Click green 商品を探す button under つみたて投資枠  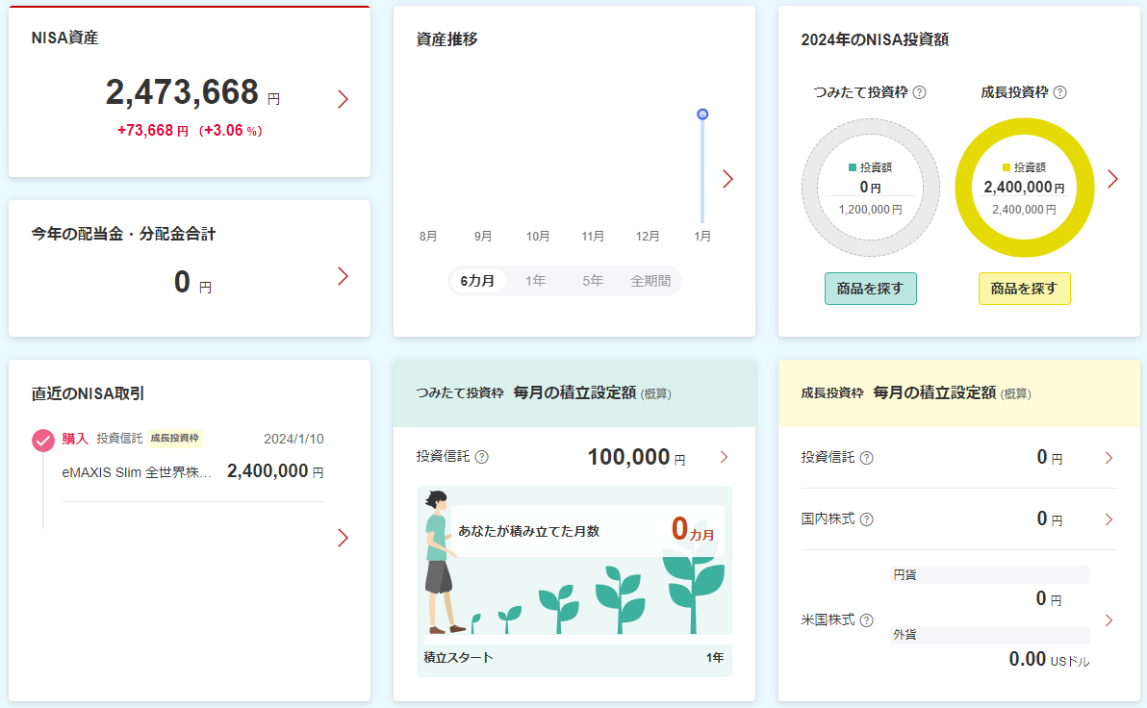click(x=871, y=289)
